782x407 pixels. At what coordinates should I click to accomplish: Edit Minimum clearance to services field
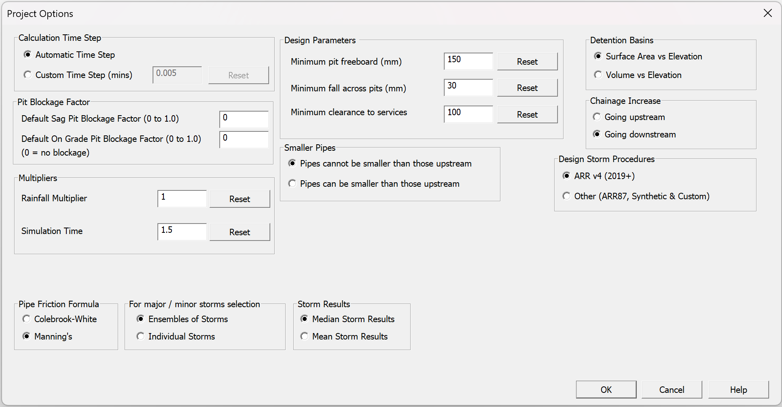click(x=468, y=114)
